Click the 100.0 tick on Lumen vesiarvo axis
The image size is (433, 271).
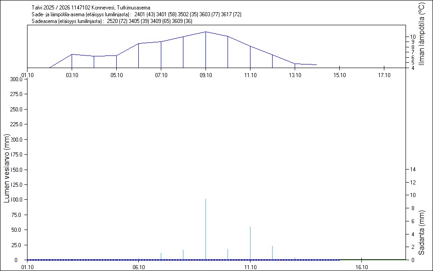click(x=16, y=200)
